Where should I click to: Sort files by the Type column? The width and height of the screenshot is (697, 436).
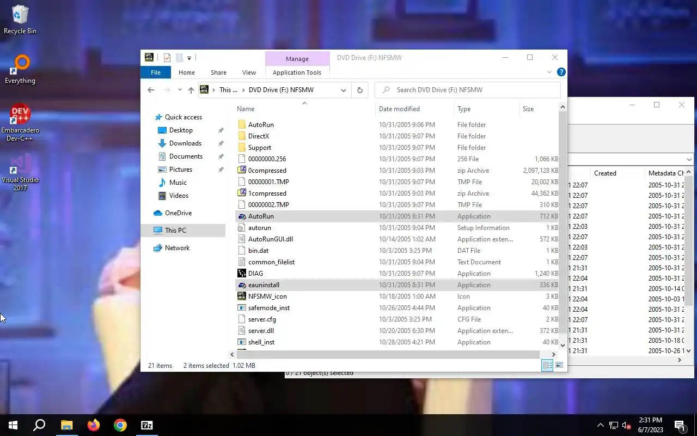(x=486, y=109)
